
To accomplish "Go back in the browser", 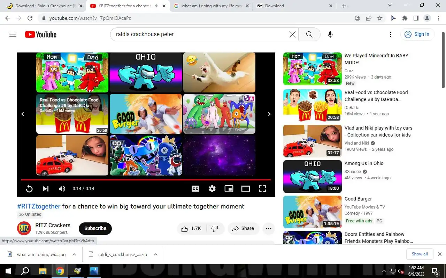I will point(8,18).
